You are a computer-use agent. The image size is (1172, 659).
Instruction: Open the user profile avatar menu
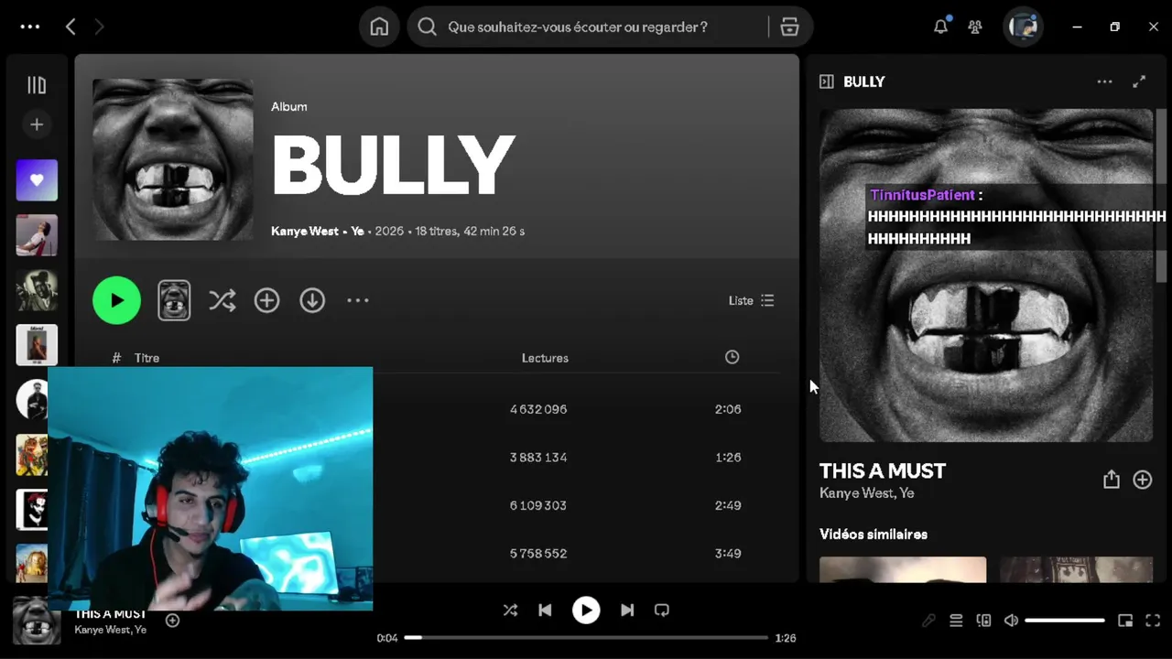click(x=1023, y=27)
